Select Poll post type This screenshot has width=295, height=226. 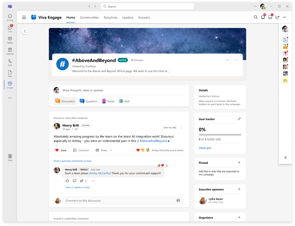125,101
